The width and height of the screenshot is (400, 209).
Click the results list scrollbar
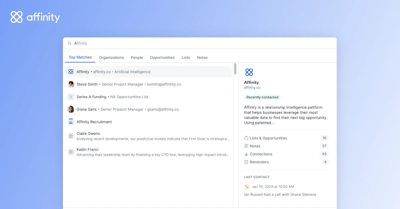click(x=235, y=69)
